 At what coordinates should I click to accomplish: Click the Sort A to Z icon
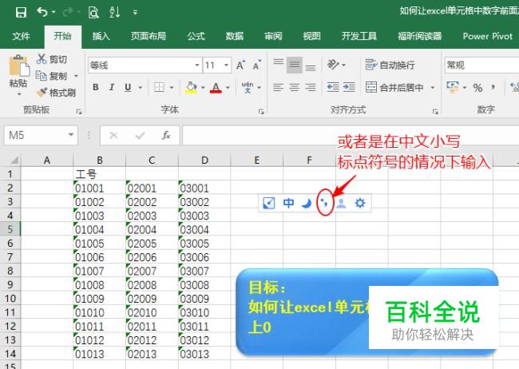[x=114, y=12]
